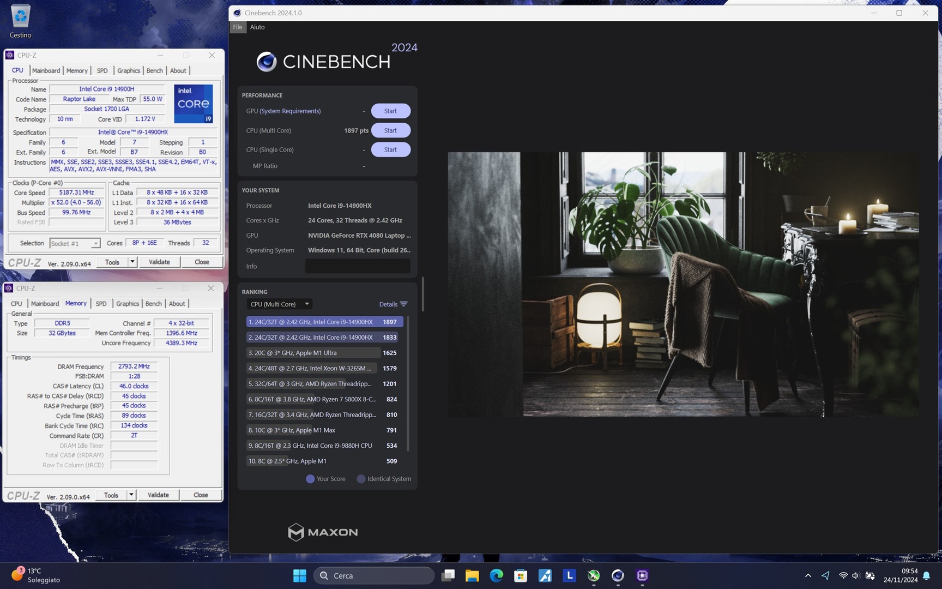Open the CPU (Multi Core) ranking dropdown
This screenshot has width=942, height=589.
[280, 304]
